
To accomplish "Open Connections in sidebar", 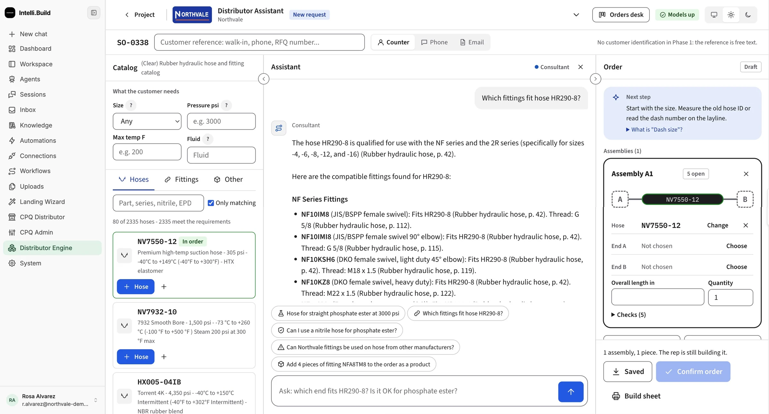I will [x=53, y=156].
